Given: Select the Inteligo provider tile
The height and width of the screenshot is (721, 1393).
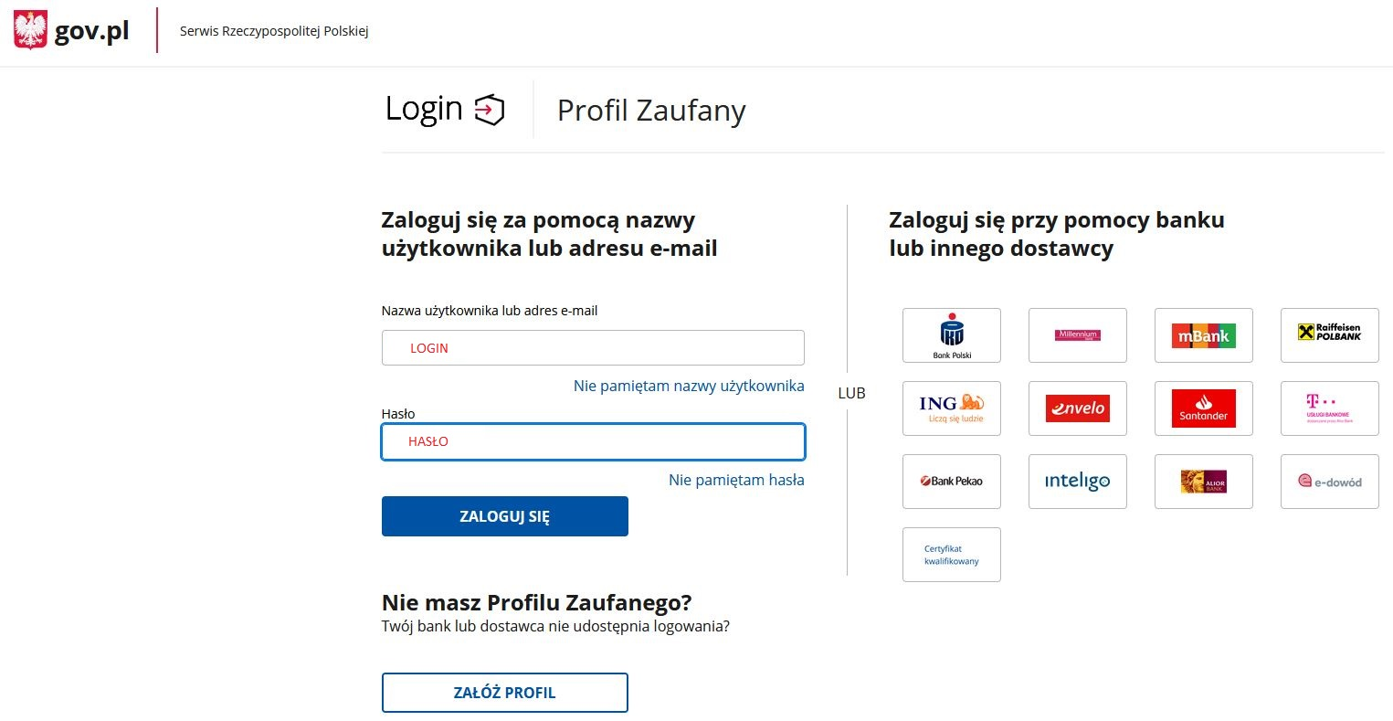Looking at the screenshot, I should point(1077,482).
